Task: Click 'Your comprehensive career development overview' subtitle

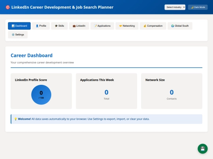Action: [42, 62]
